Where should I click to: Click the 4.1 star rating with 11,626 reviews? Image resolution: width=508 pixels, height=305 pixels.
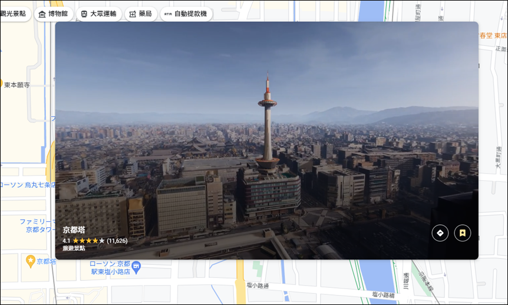click(95, 241)
